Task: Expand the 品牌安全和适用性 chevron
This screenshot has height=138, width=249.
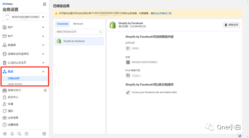Action: click(x=43, y=54)
